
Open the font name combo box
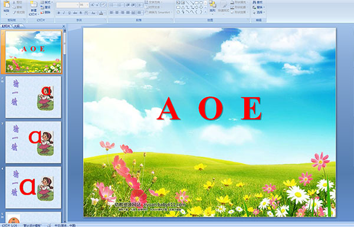(67, 5)
